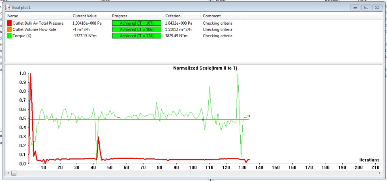Close the Goal plot 1 window

tap(377, 8)
